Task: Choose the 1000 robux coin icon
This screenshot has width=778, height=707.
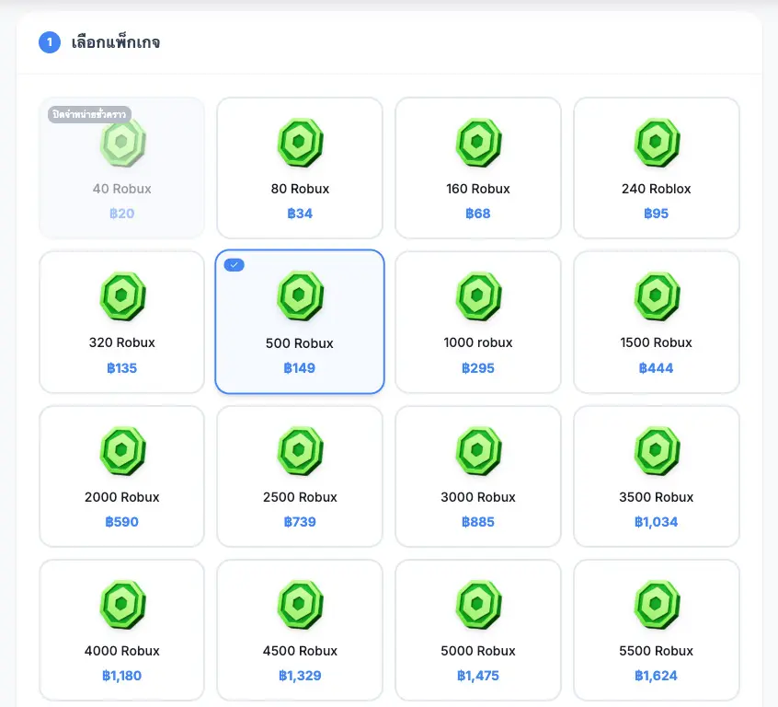Action: 478,296
